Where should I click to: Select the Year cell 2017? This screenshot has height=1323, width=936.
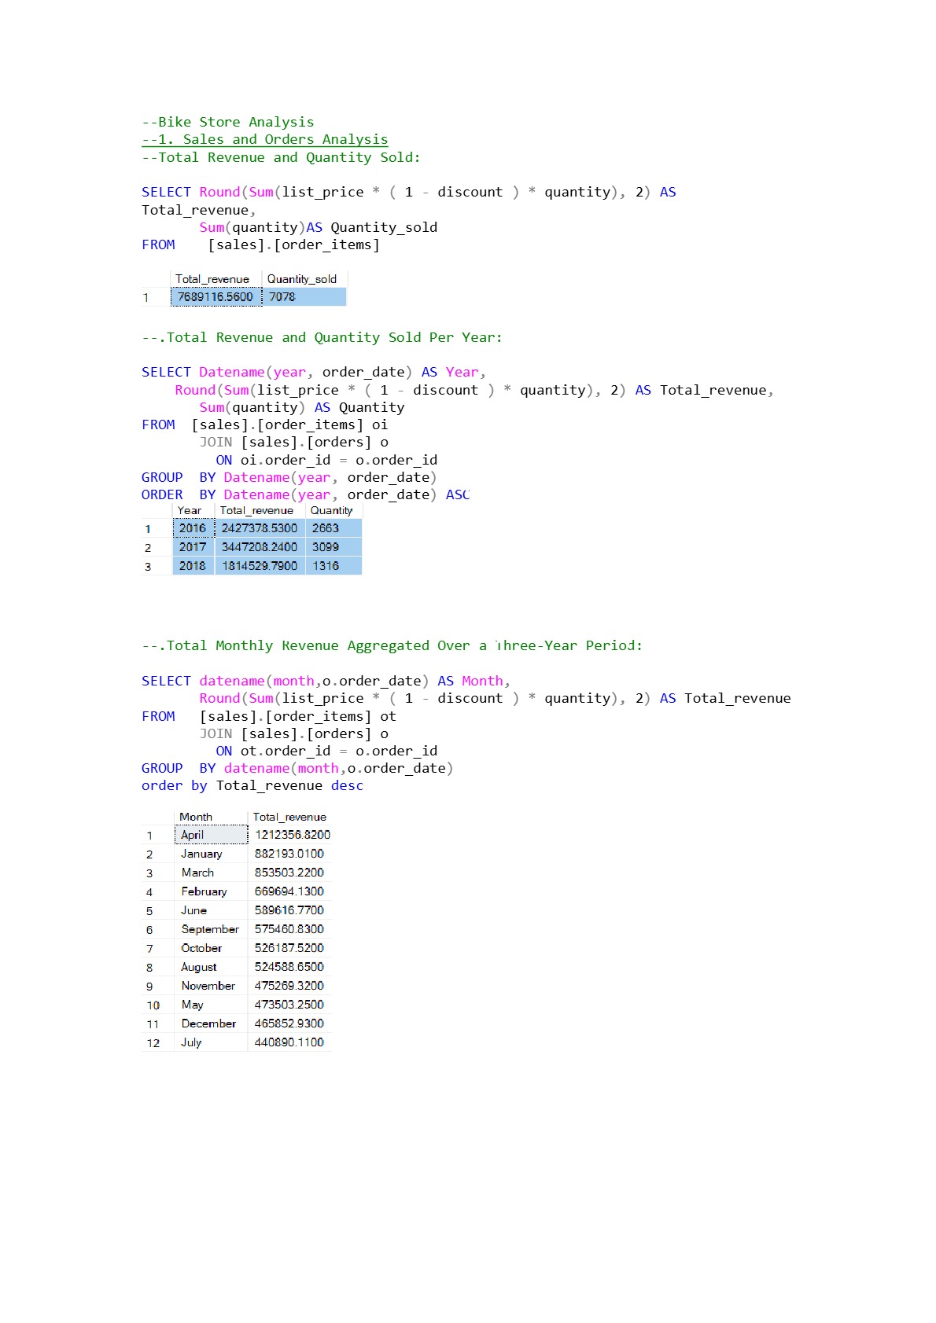pyautogui.click(x=193, y=547)
